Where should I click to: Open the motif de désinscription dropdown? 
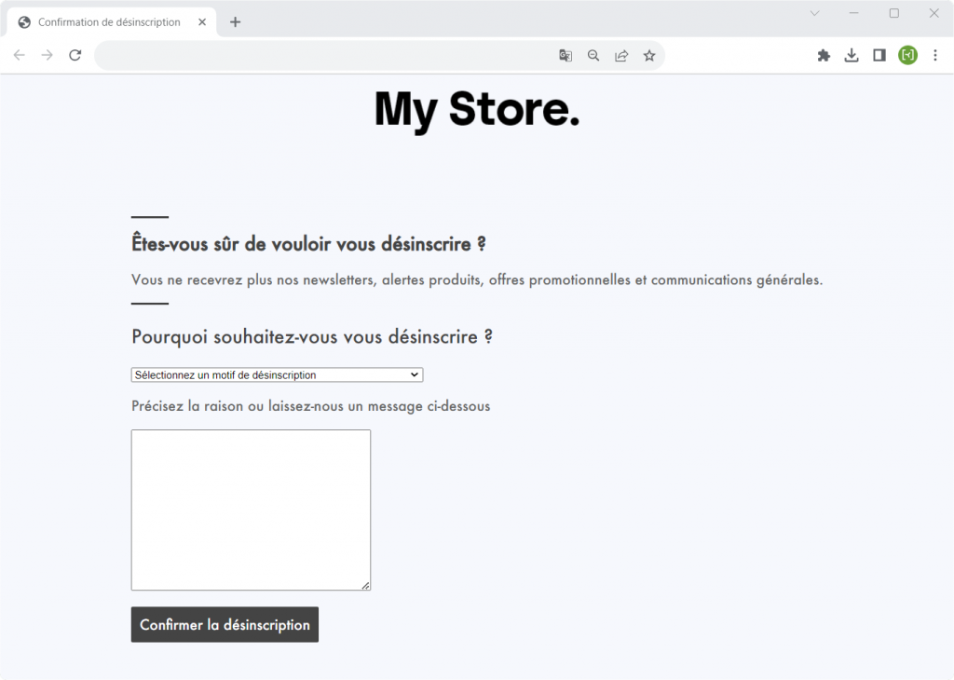(277, 374)
